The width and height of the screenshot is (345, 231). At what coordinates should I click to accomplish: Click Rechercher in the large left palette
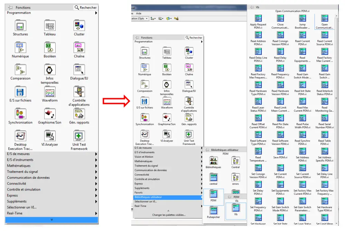(86, 8)
